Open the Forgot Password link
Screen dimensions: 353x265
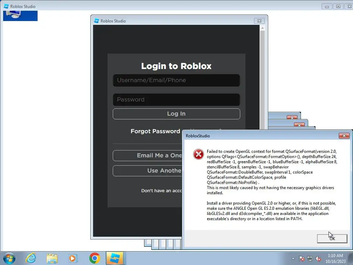pyautogui.click(x=155, y=131)
